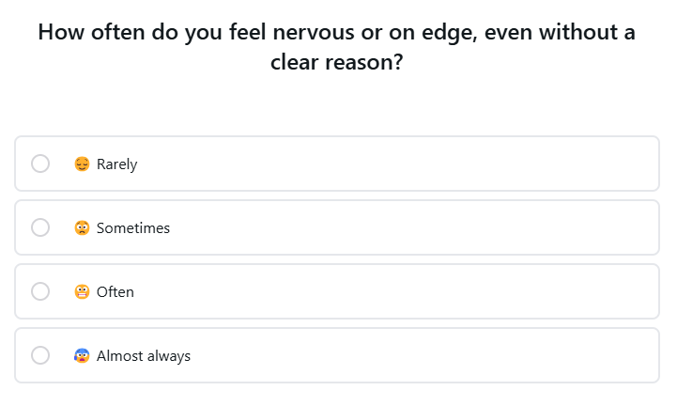Screen dimensions: 677x406
Task: Choose the Sometimes radio button
Action: tap(40, 228)
